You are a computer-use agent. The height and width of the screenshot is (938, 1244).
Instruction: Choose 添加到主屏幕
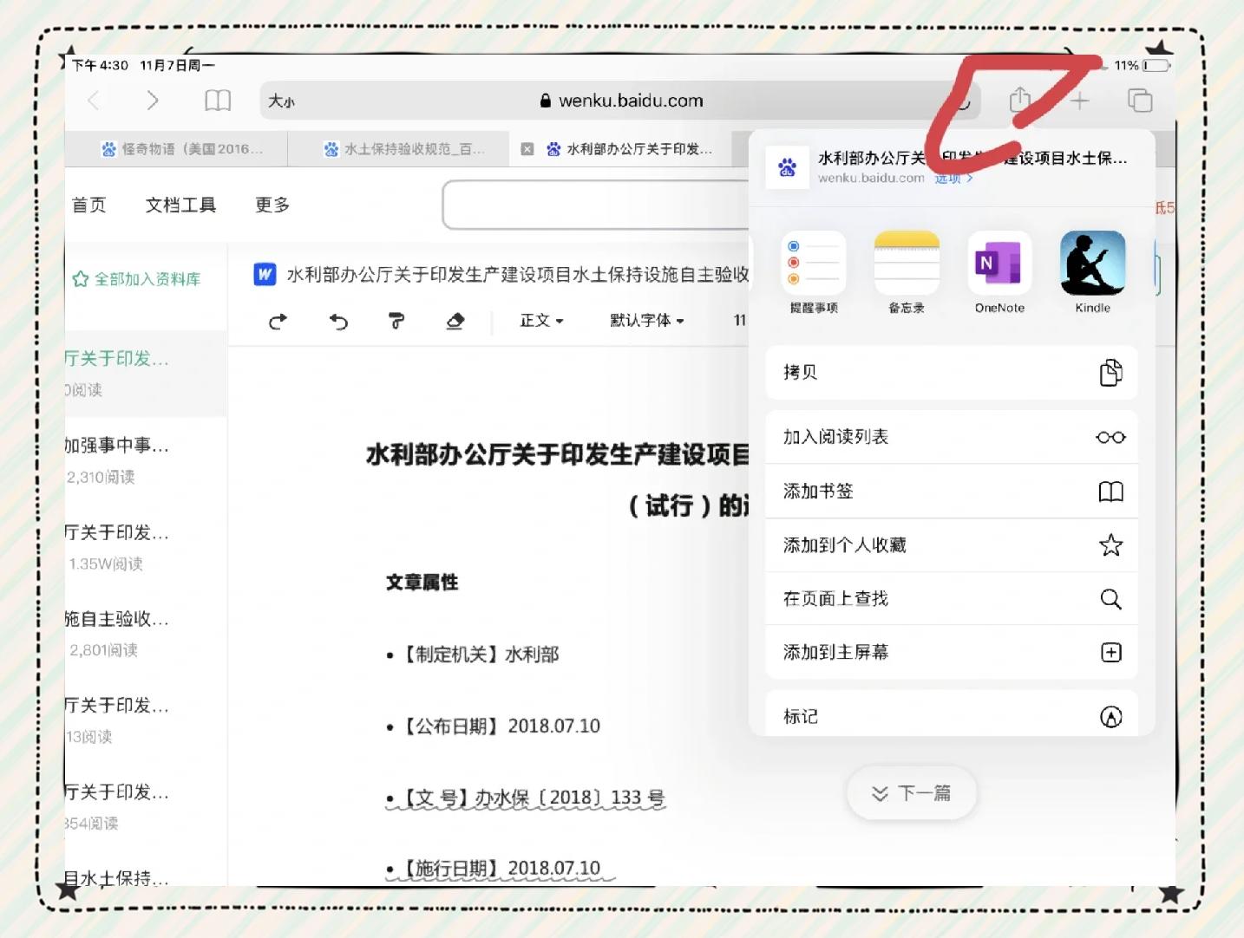[952, 653]
